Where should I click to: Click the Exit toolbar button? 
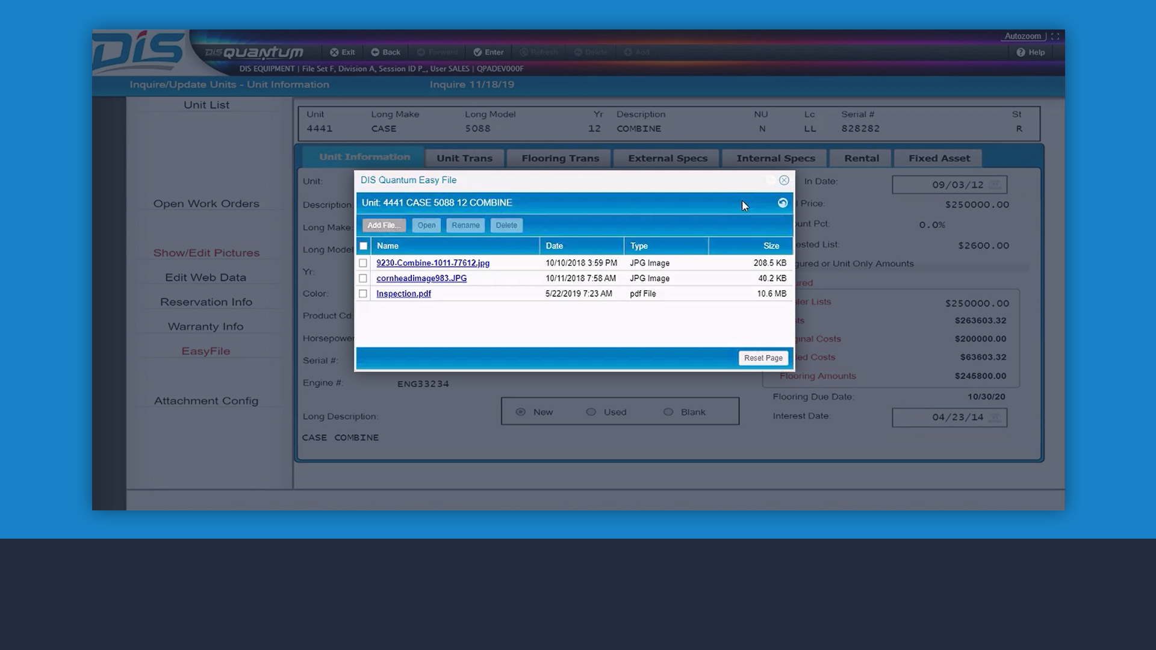pyautogui.click(x=343, y=52)
